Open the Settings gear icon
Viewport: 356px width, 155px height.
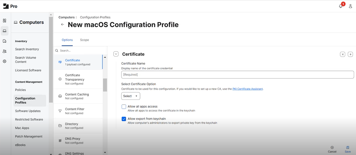(x=5, y=61)
